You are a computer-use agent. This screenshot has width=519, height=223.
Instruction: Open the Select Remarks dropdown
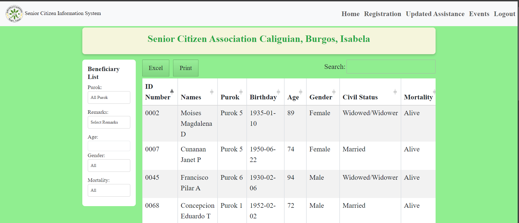point(109,122)
